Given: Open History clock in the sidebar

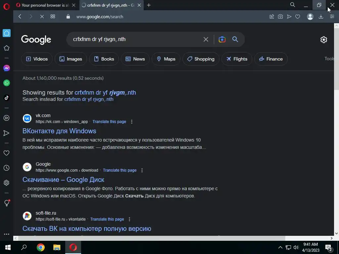Looking at the screenshot, I should [7, 168].
